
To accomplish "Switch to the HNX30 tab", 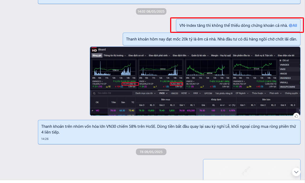I will [x=174, y=93].
